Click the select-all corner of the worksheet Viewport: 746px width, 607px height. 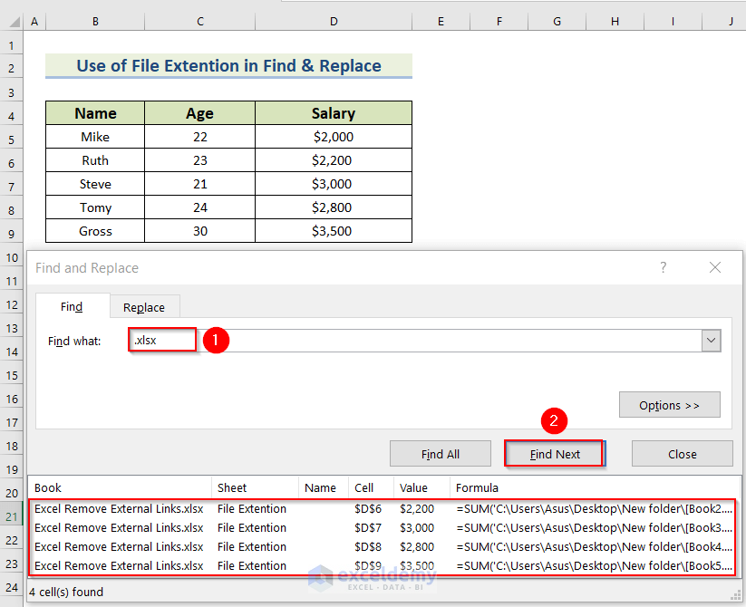tap(13, 21)
